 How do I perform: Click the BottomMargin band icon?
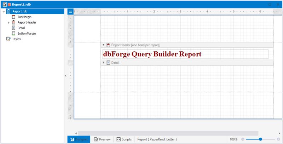tap(13, 33)
